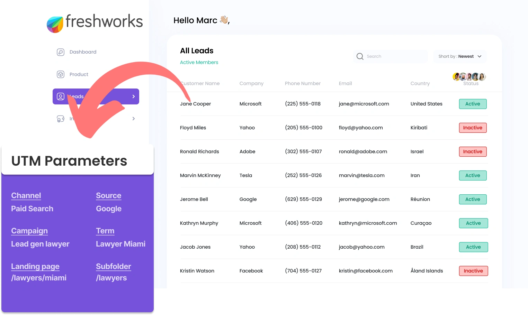This screenshot has width=528, height=315.
Task: Expand the Leads sidebar chevron
Action: 134,96
